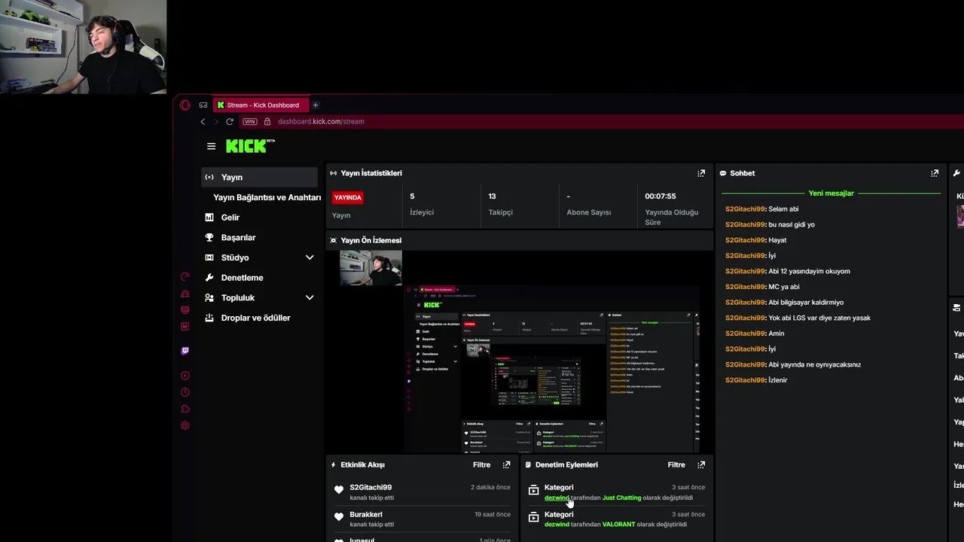The image size is (964, 542).
Task: Open the Opera GX logo menu
Action: click(x=185, y=105)
